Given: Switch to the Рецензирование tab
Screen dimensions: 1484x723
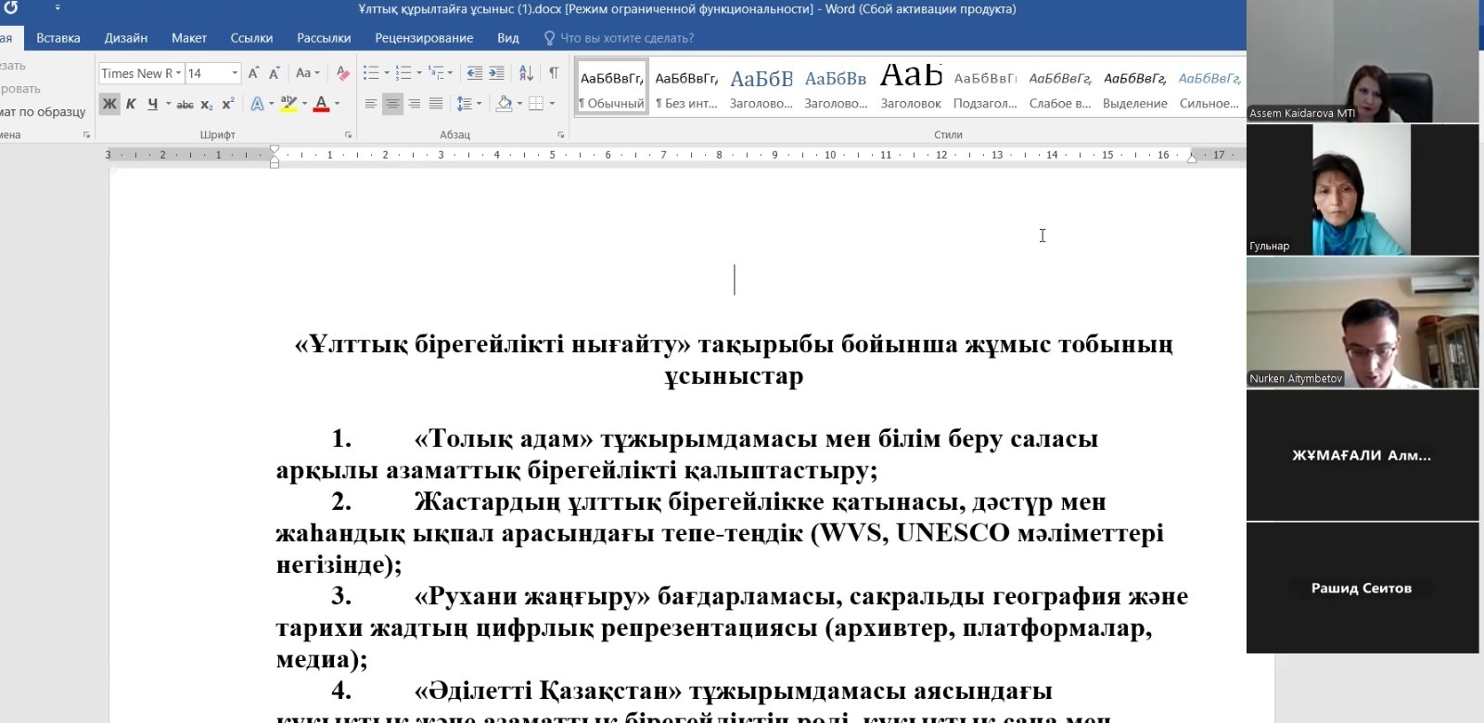Looking at the screenshot, I should coord(424,38).
